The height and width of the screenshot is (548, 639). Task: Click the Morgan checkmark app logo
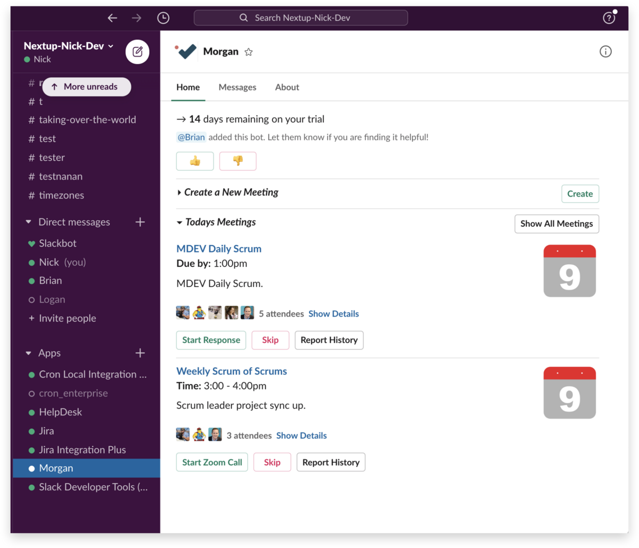point(186,52)
